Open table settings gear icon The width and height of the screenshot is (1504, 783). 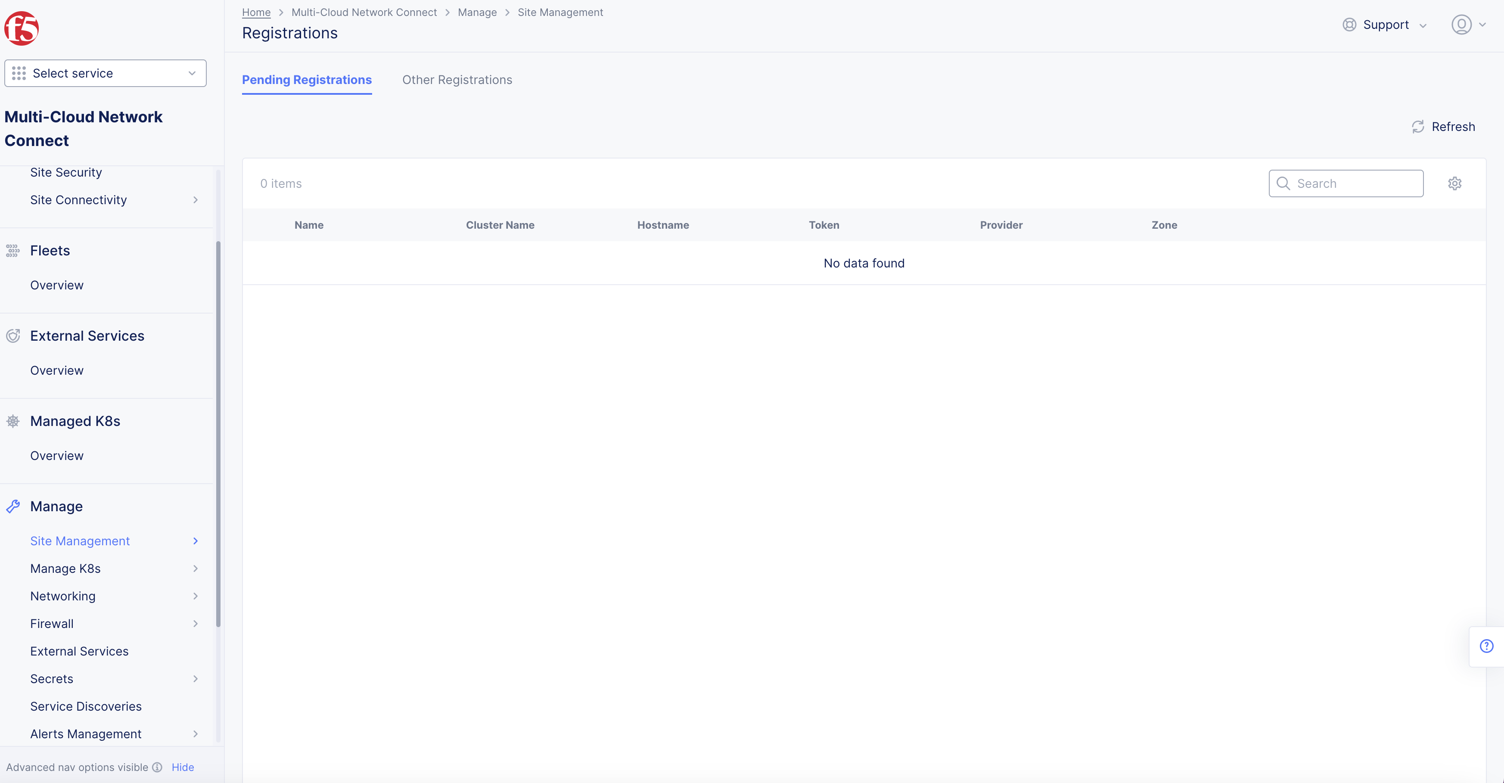pos(1454,183)
